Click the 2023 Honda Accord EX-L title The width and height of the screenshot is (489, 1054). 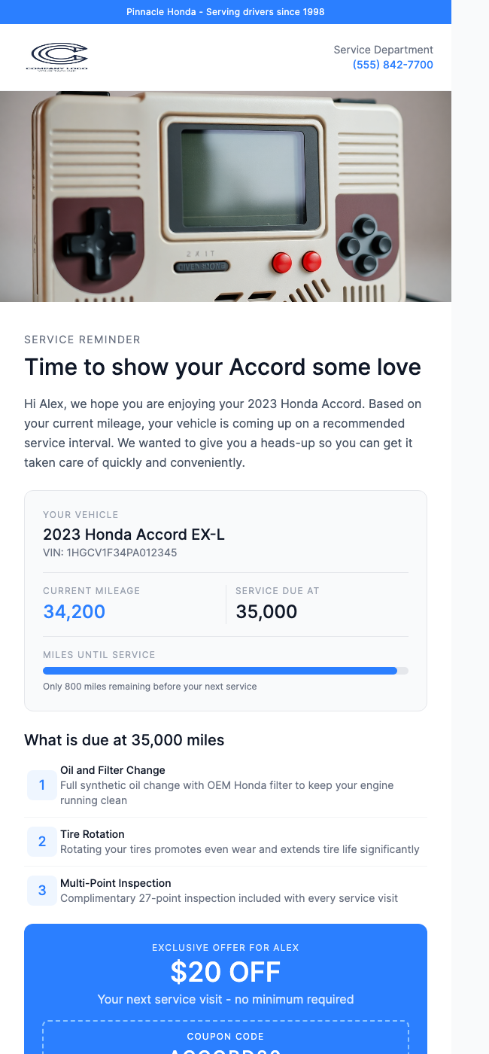(134, 535)
